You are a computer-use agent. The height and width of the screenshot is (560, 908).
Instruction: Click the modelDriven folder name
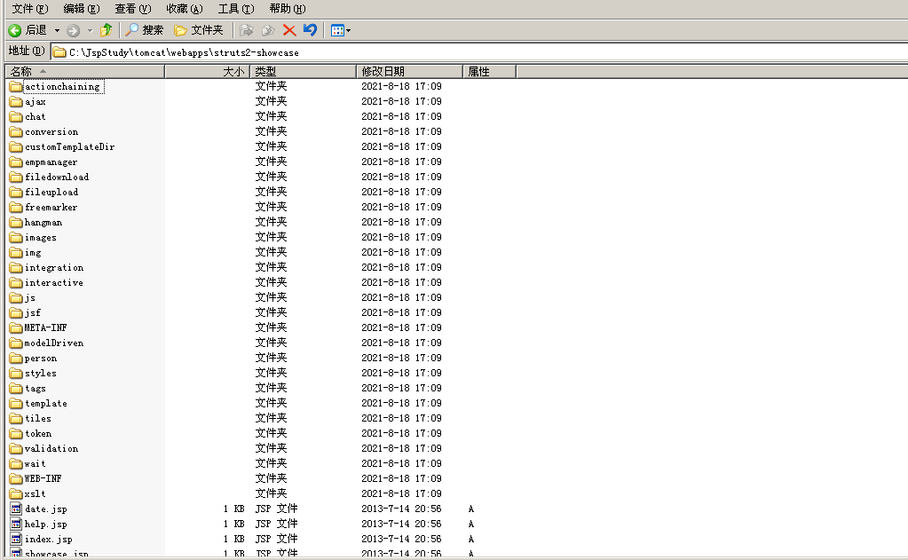pyautogui.click(x=54, y=343)
